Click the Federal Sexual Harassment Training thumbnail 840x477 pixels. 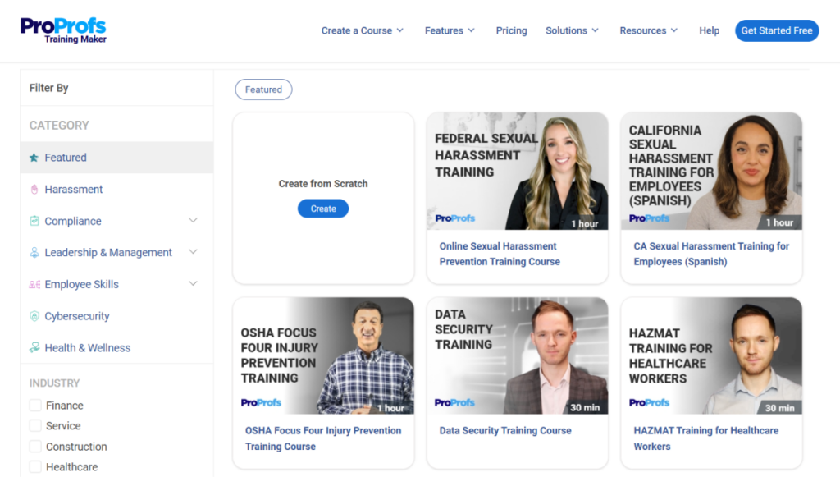[x=517, y=171]
